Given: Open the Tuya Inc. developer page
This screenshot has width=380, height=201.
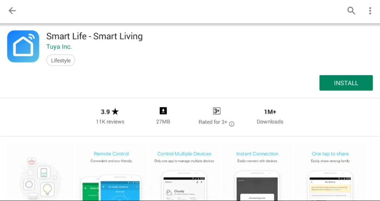Looking at the screenshot, I should tap(59, 47).
